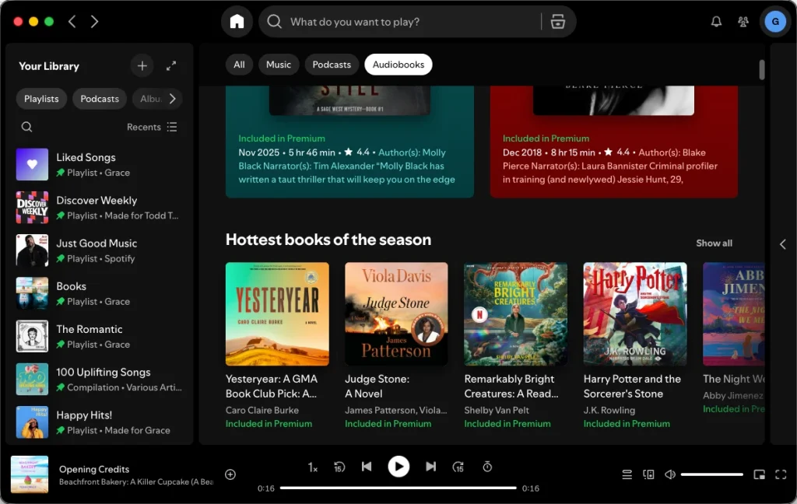Open the teal Molly Black audiobook card
Image resolution: width=797 pixels, height=504 pixels.
tap(349, 142)
